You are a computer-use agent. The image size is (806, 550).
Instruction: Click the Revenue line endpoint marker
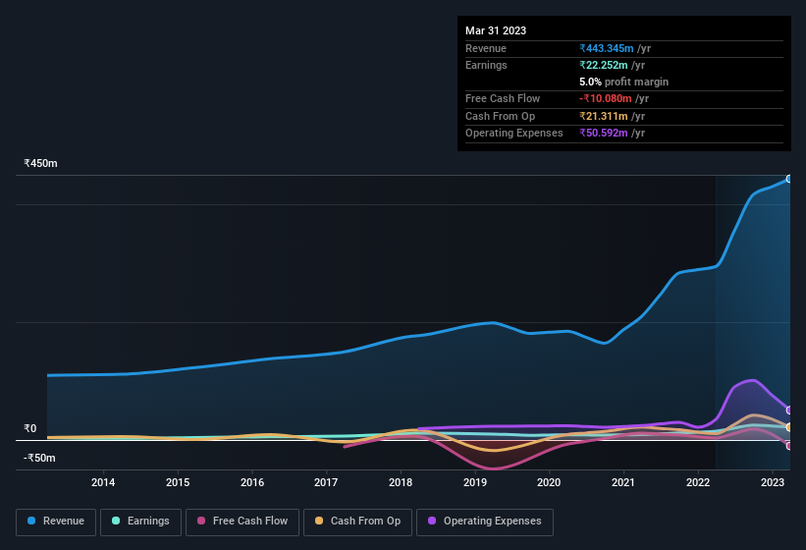(x=789, y=179)
